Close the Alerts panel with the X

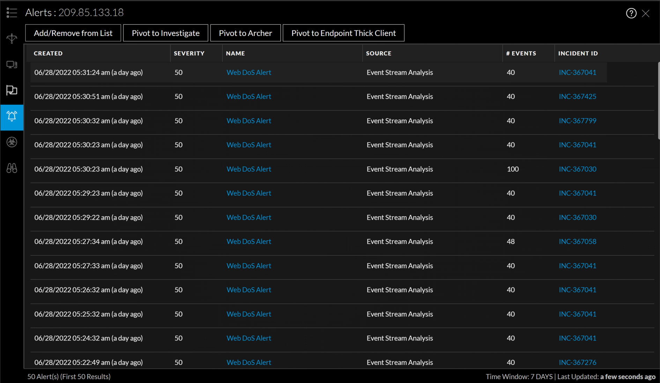tap(646, 13)
